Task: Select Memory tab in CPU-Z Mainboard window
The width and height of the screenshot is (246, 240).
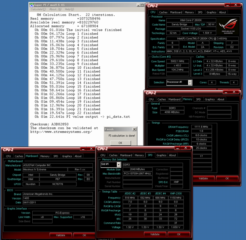Action: (x=45, y=156)
